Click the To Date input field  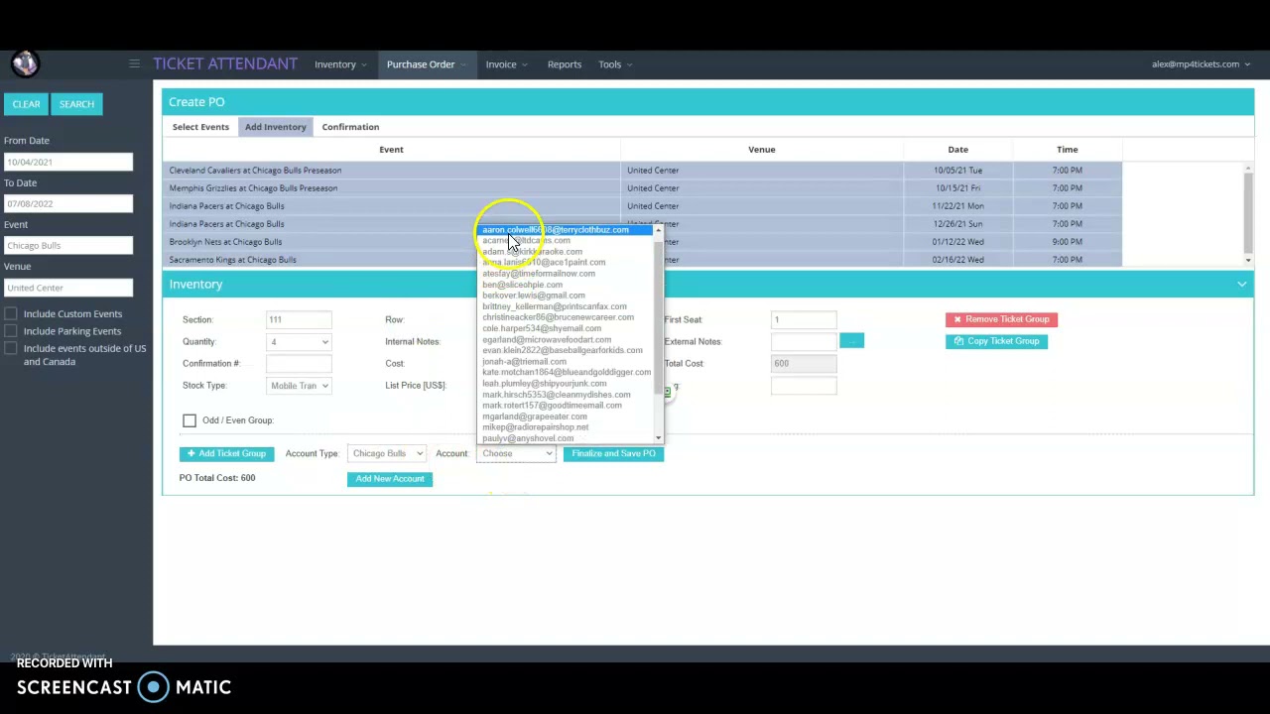tap(67, 203)
